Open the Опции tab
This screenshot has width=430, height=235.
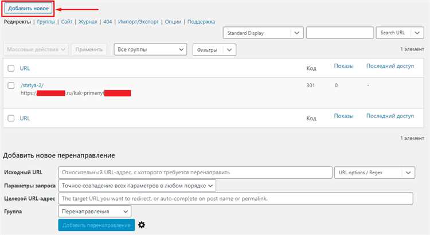[x=173, y=22]
